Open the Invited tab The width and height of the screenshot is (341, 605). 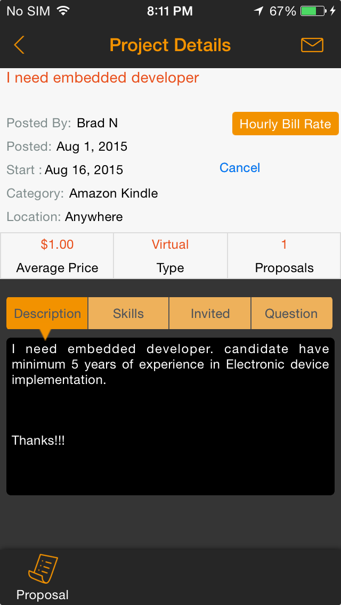click(x=209, y=313)
